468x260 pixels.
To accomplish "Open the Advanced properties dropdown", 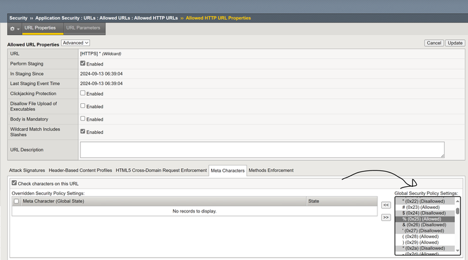I will click(x=76, y=43).
